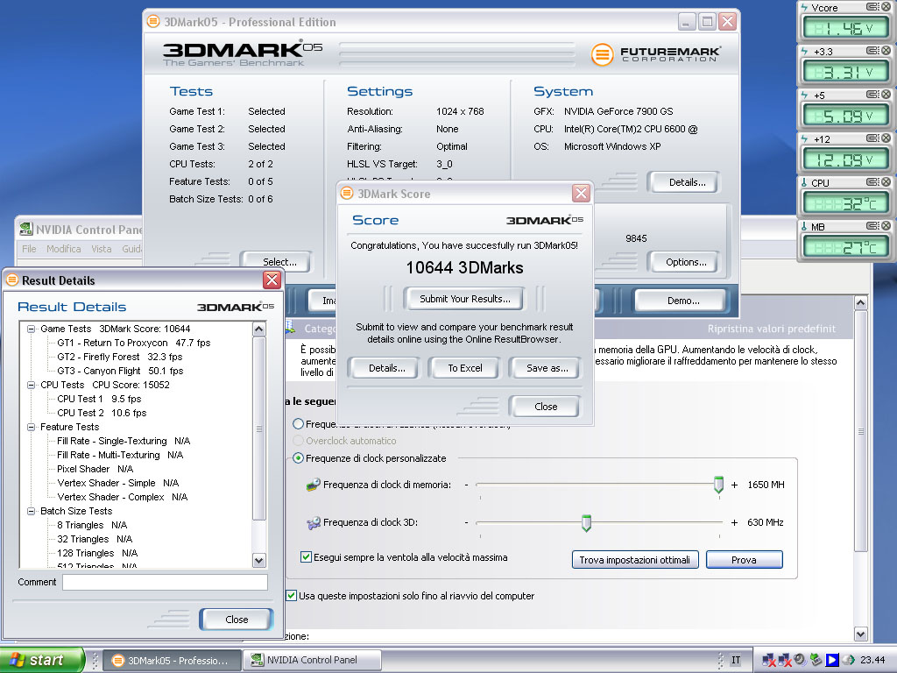897x673 pixels.
Task: Collapse the Batch Size Tests tree node
Action: pos(31,511)
